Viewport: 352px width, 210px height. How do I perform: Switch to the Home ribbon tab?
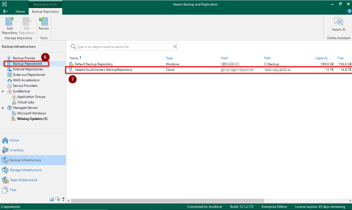pos(20,12)
